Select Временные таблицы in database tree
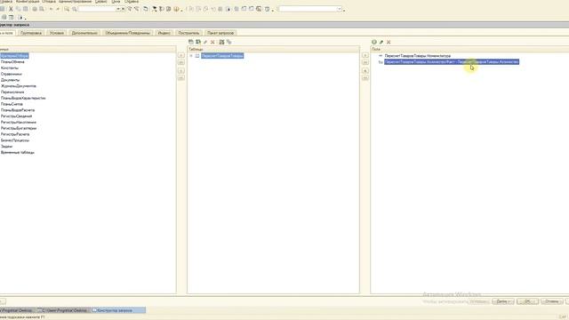569x320 pixels. (18, 152)
